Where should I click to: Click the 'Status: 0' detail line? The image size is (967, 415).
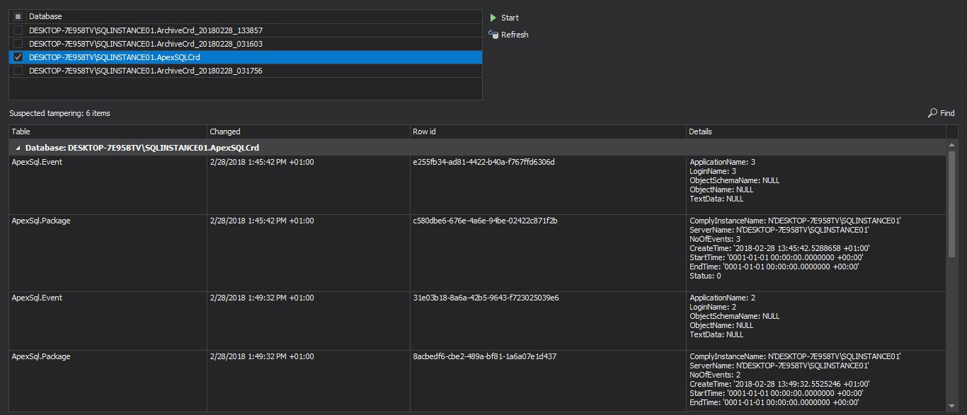pos(705,276)
